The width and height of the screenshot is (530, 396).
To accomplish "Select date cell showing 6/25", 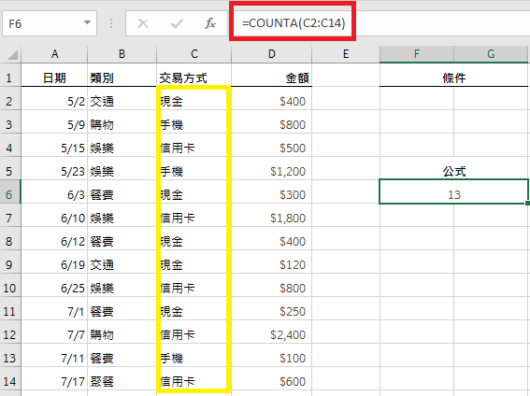I will pos(54,288).
